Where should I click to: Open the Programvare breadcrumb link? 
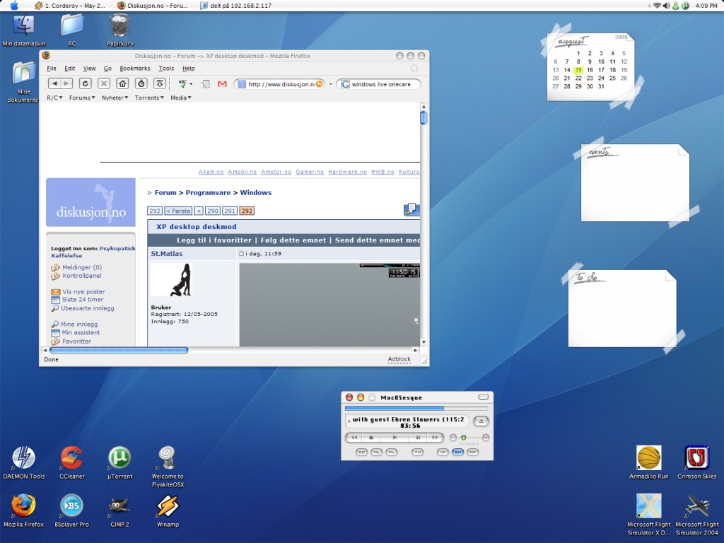tap(208, 192)
